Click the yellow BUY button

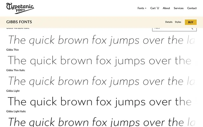click(191, 22)
